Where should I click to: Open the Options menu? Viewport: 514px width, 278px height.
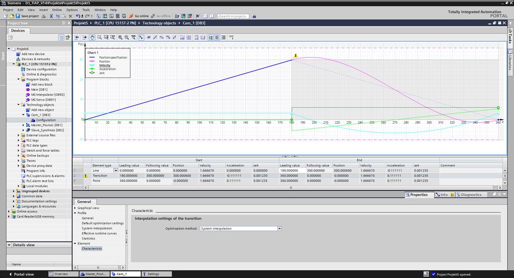[72, 10]
